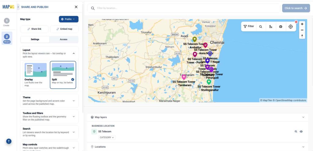Click the pink Tambaram tower pin

[184, 77]
